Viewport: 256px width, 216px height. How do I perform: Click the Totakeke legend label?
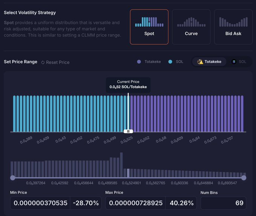(x=153, y=62)
